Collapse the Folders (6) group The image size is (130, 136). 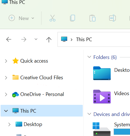[x=89, y=57]
